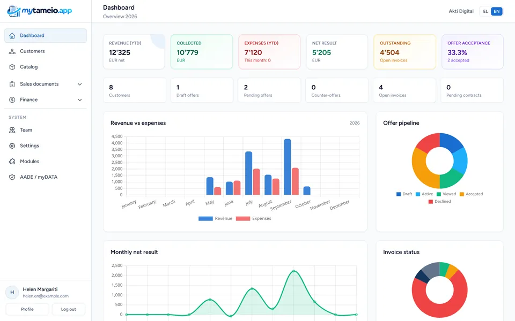Click the 4 Open invoices tile

[x=404, y=90]
